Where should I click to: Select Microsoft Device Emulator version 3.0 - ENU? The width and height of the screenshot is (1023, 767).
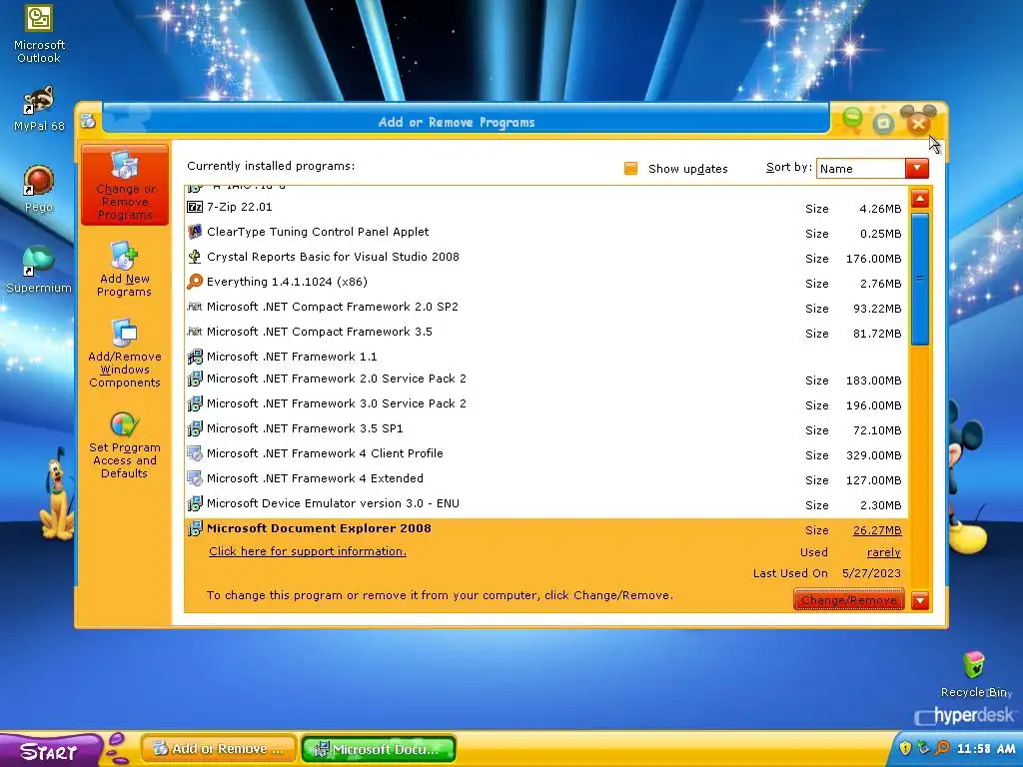pos(546,503)
